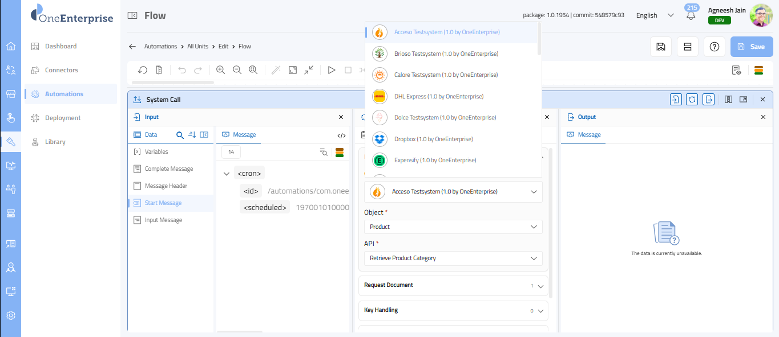Click the zoom out magnifier in toolbar
Image resolution: width=779 pixels, height=337 pixels.
[x=237, y=70]
